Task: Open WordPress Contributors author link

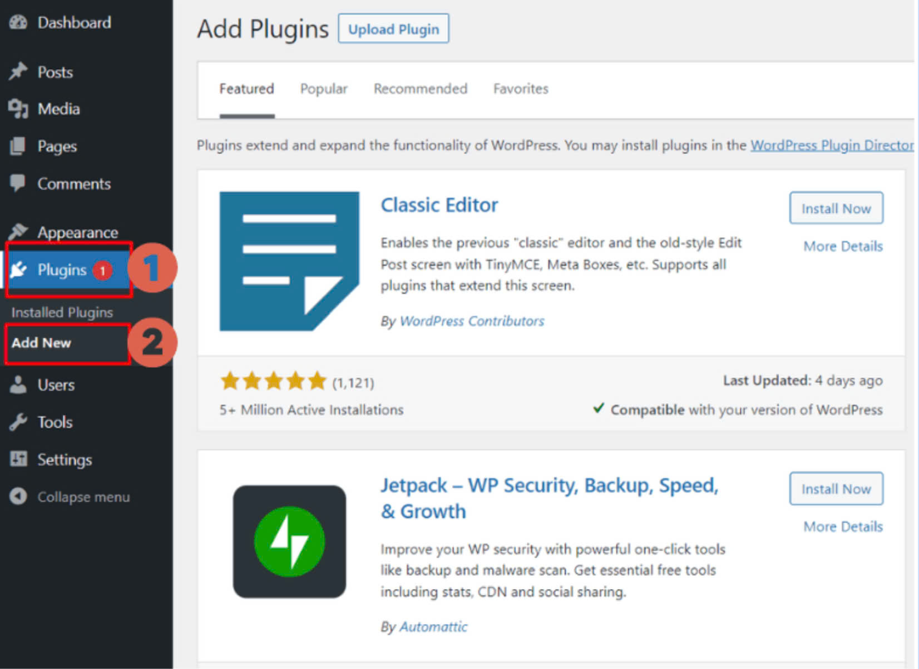Action: coord(472,321)
